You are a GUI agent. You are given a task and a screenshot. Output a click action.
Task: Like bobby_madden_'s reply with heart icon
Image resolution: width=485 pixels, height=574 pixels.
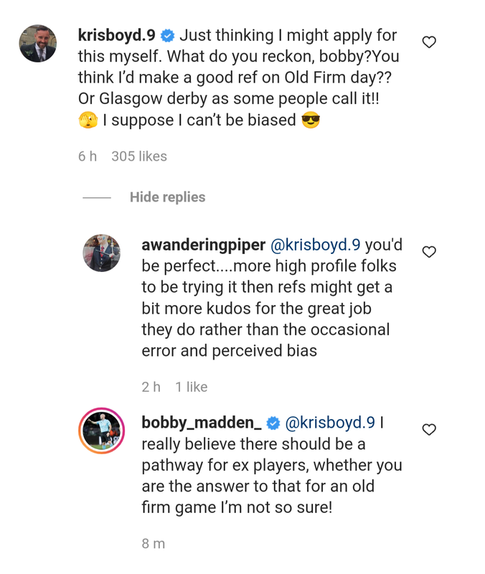tap(429, 430)
